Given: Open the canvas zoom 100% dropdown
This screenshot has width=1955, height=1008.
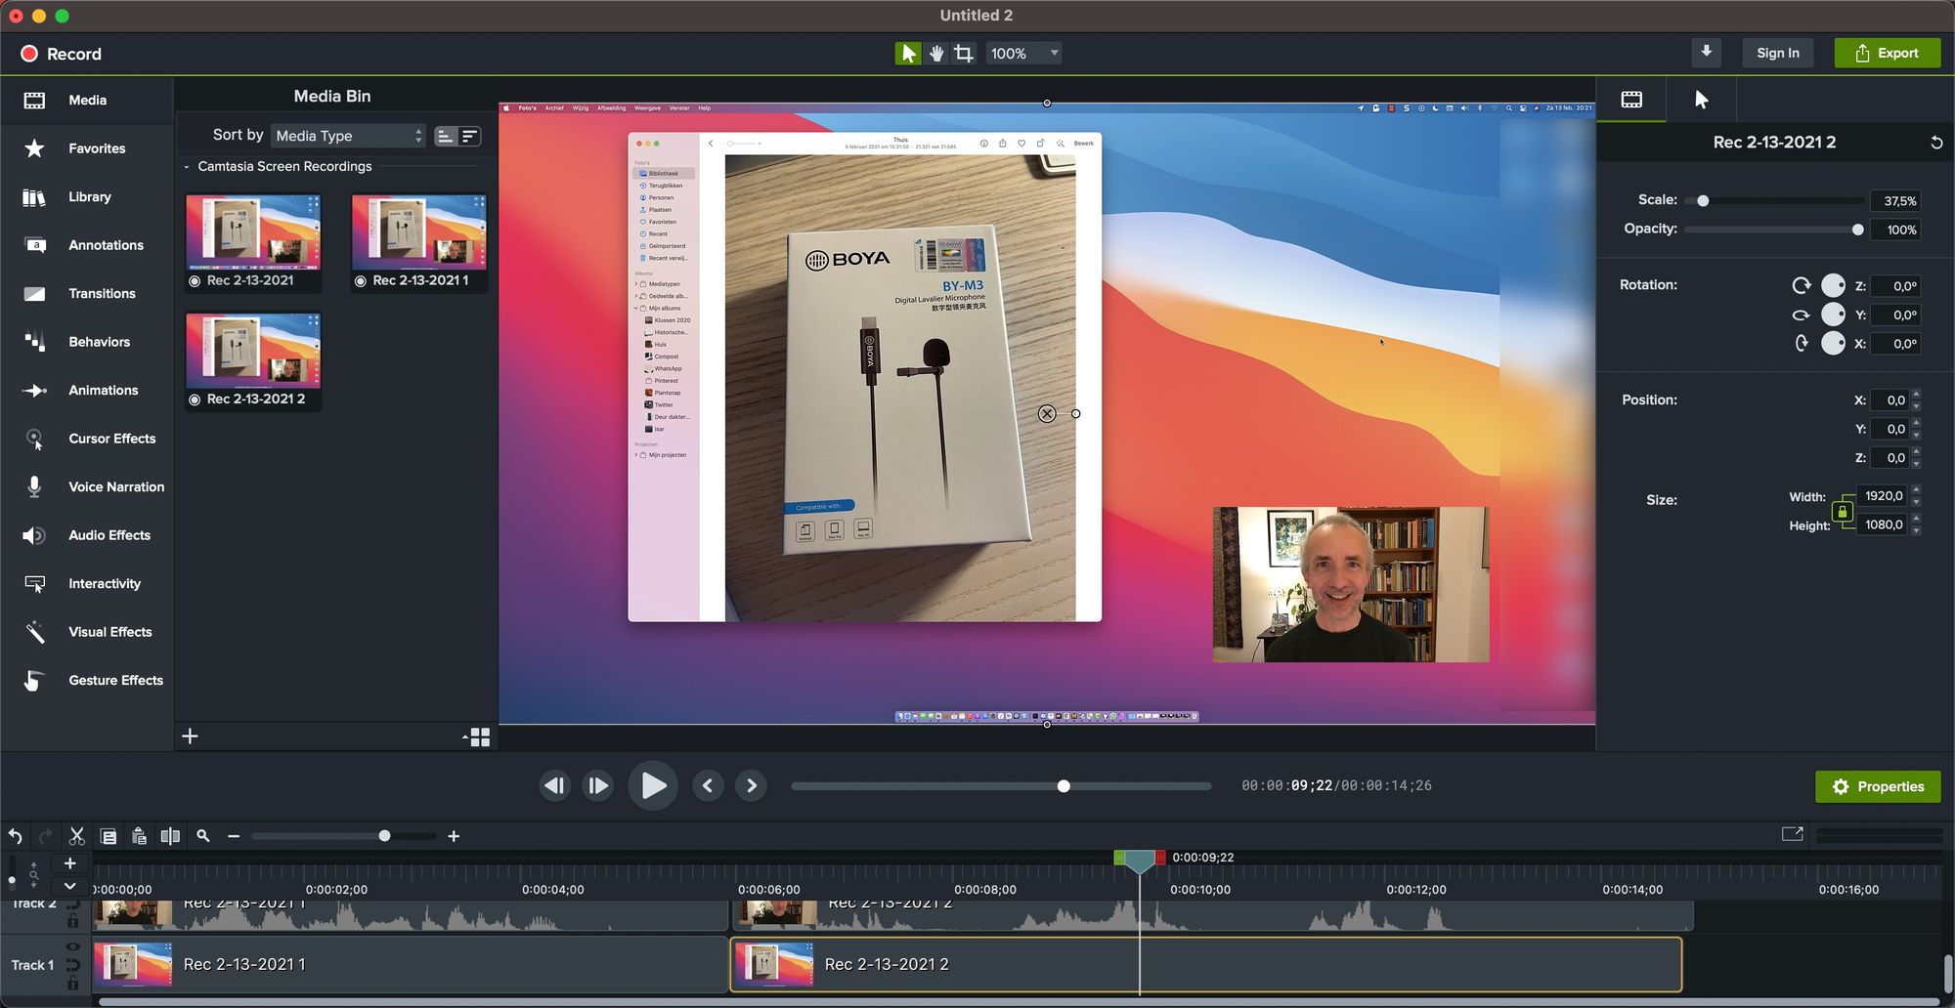Looking at the screenshot, I should point(1023,54).
